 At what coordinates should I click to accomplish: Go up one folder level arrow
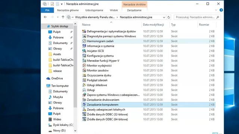[63, 17]
